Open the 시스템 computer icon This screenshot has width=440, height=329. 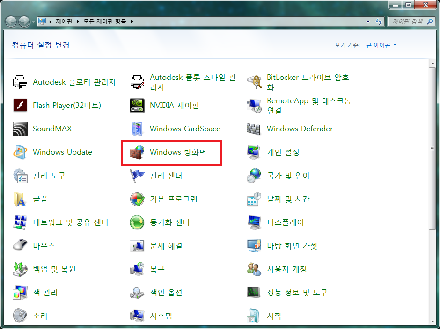coord(137,316)
